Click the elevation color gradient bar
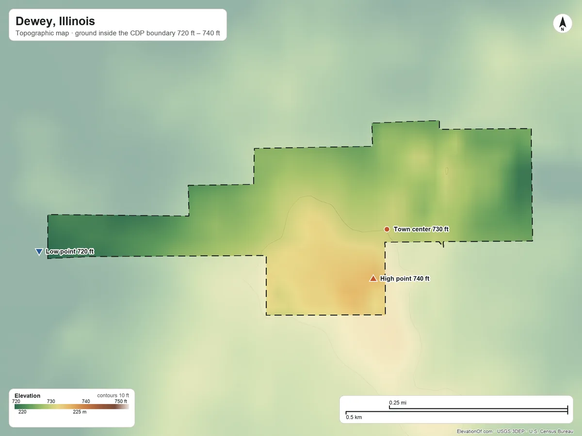Screen dimensions: 582x436 [72, 407]
